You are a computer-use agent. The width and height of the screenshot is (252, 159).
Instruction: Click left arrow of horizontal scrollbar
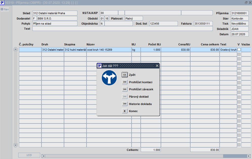pyautogui.click(x=43, y=156)
